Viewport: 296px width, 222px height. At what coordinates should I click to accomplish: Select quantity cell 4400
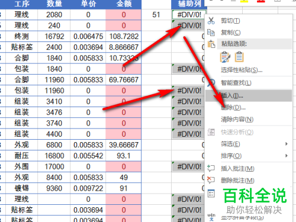[54, 134]
